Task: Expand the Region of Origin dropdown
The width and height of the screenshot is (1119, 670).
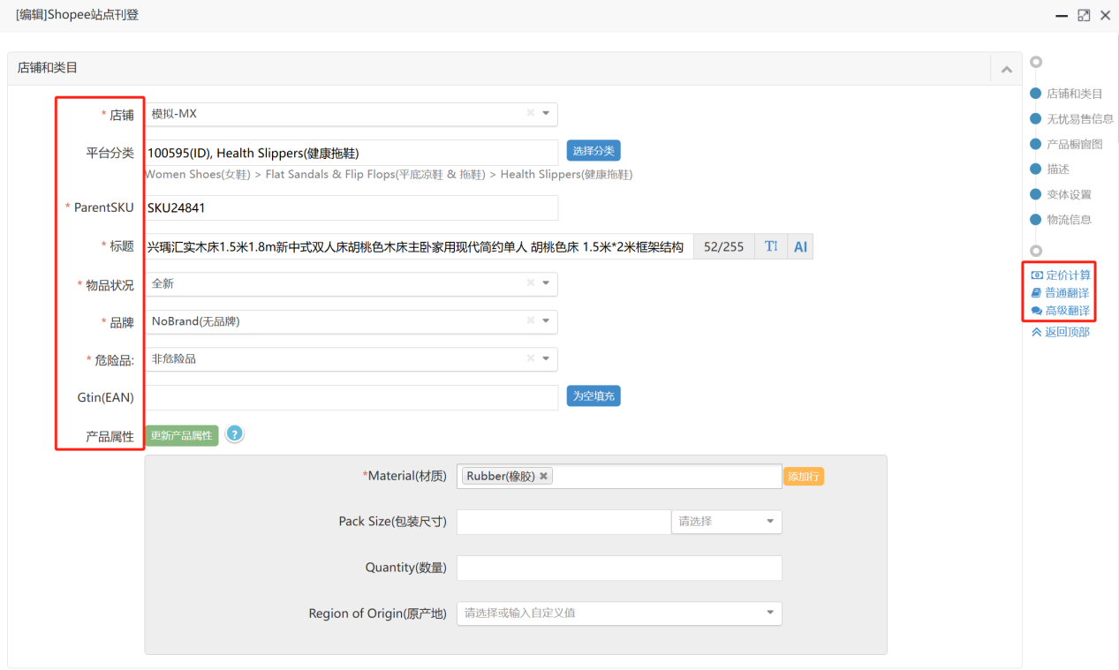Action: pyautogui.click(x=769, y=613)
